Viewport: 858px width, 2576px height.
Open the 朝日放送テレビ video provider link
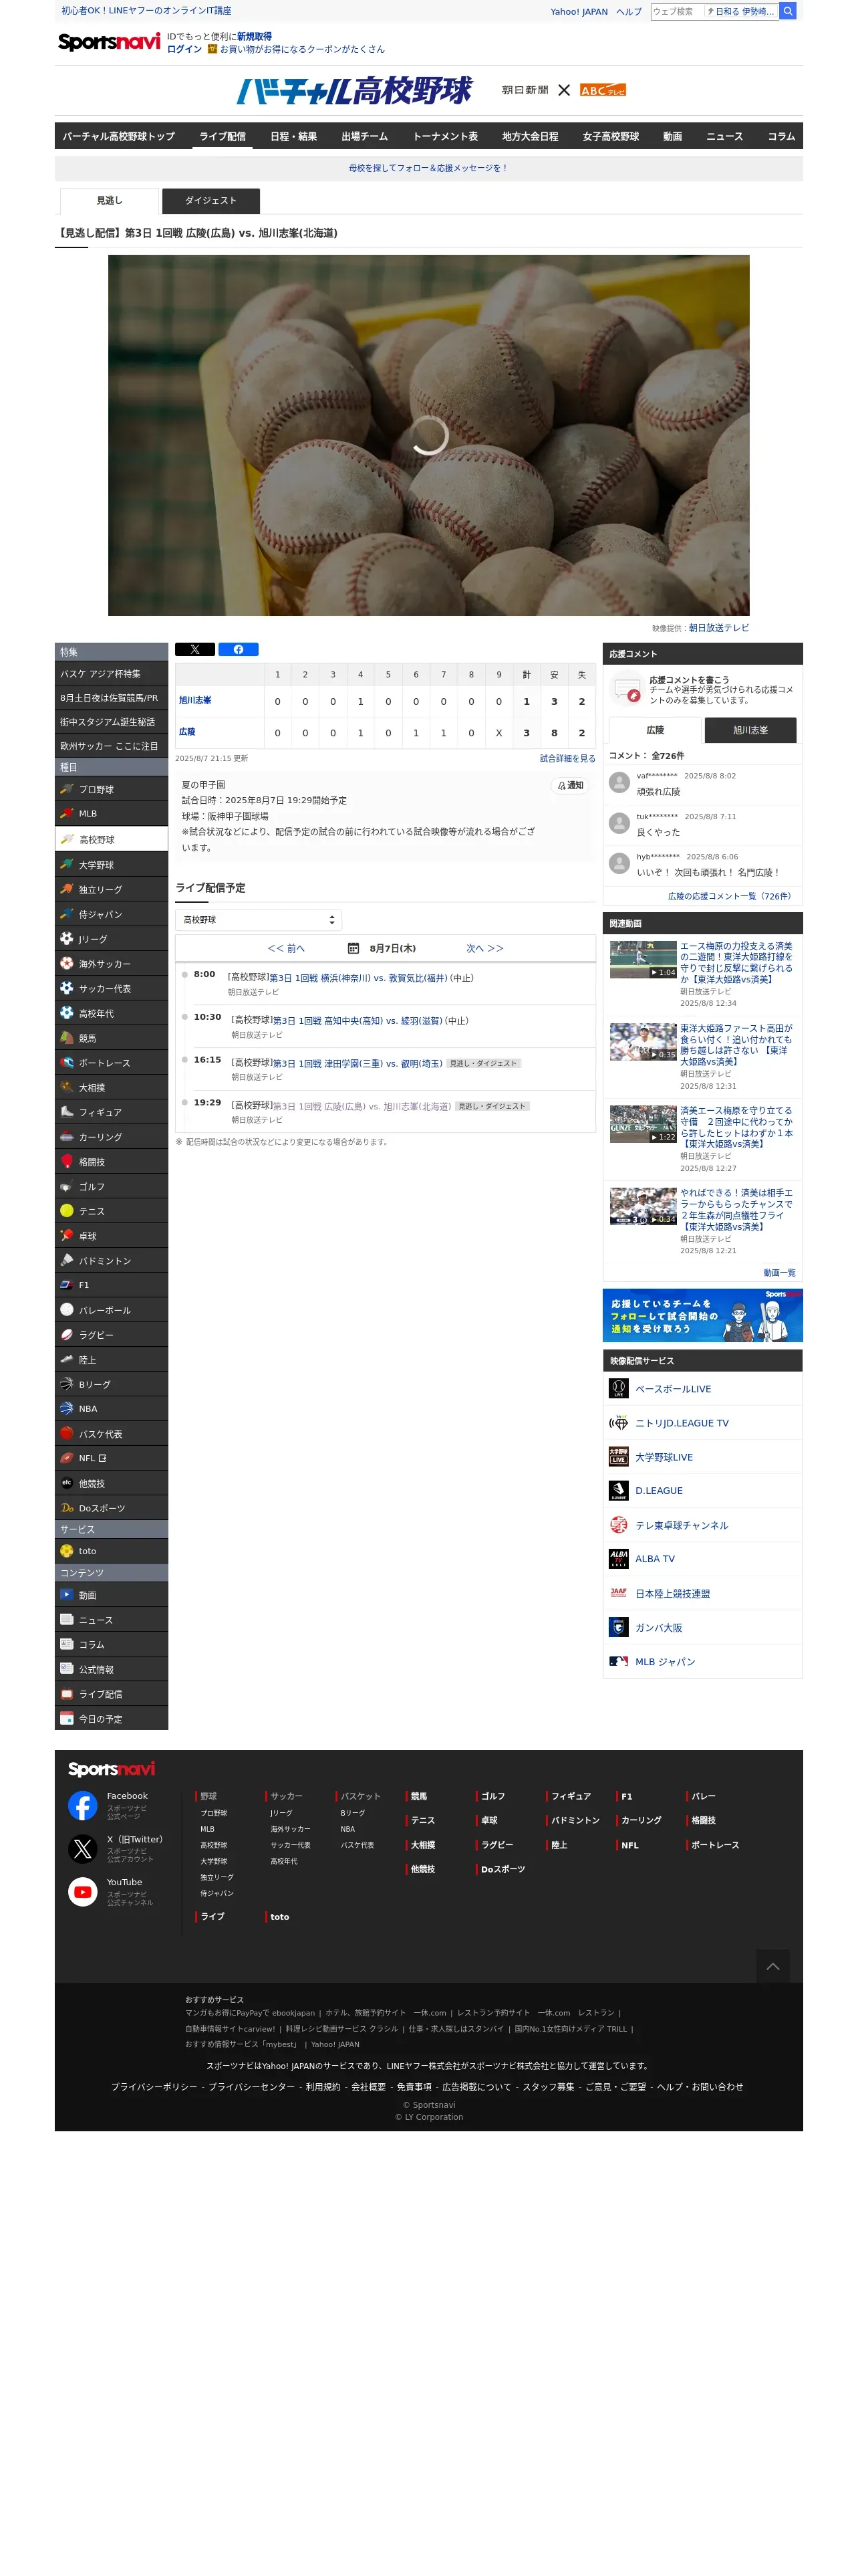coord(718,628)
